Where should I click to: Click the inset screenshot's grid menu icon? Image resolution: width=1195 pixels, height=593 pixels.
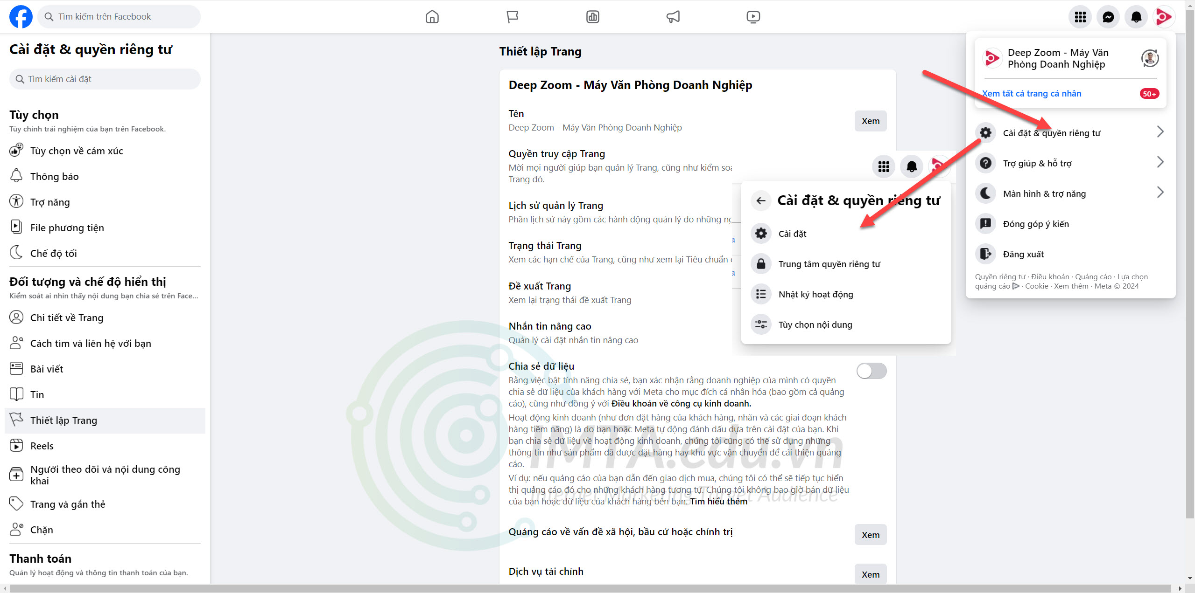coord(883,166)
